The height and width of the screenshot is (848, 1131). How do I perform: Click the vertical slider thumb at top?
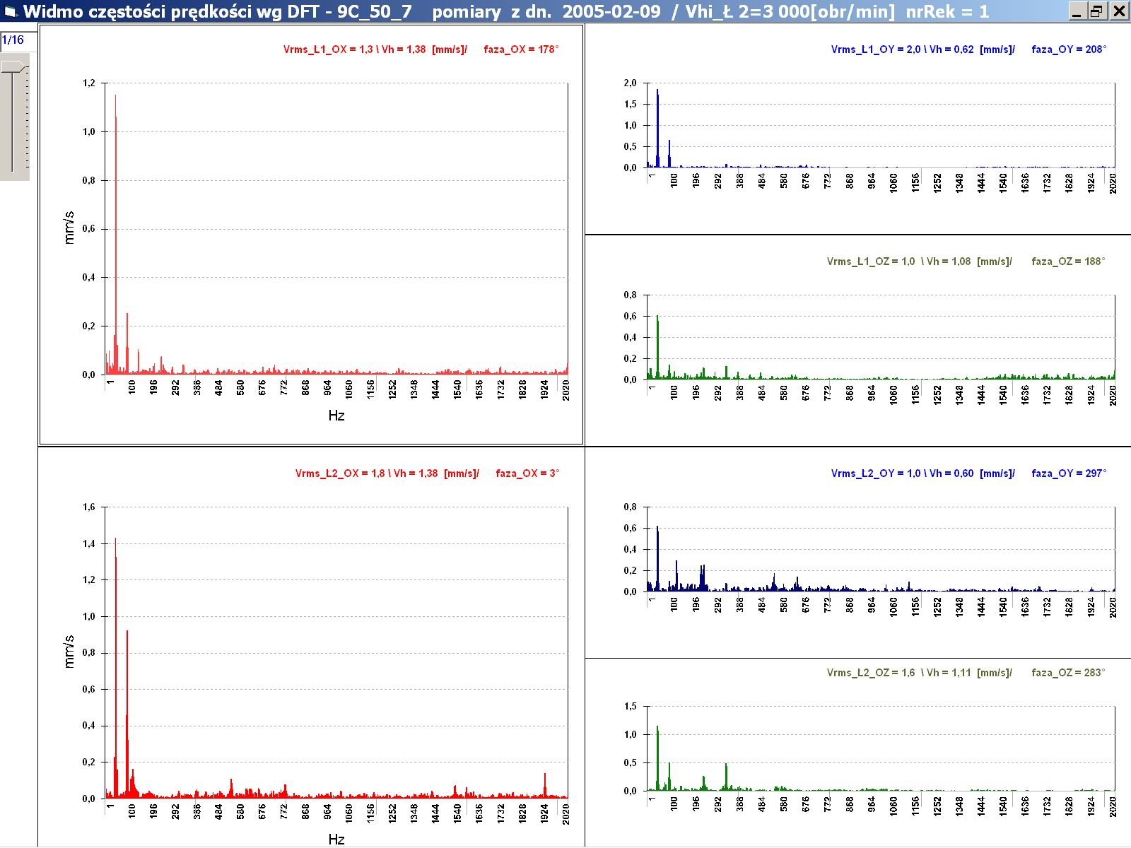coord(13,66)
